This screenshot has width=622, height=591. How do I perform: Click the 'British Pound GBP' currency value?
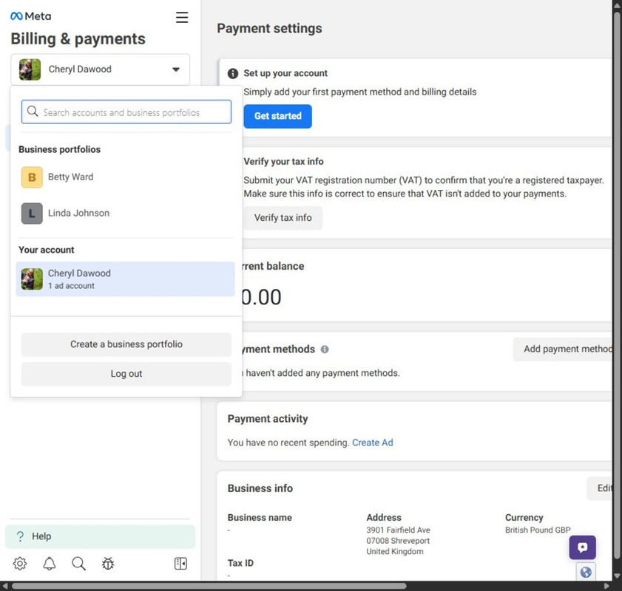tap(538, 530)
